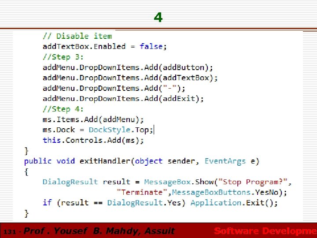
Task: Click the "if (result == DialogResult.Yes)" line
Action: [x=160, y=203]
